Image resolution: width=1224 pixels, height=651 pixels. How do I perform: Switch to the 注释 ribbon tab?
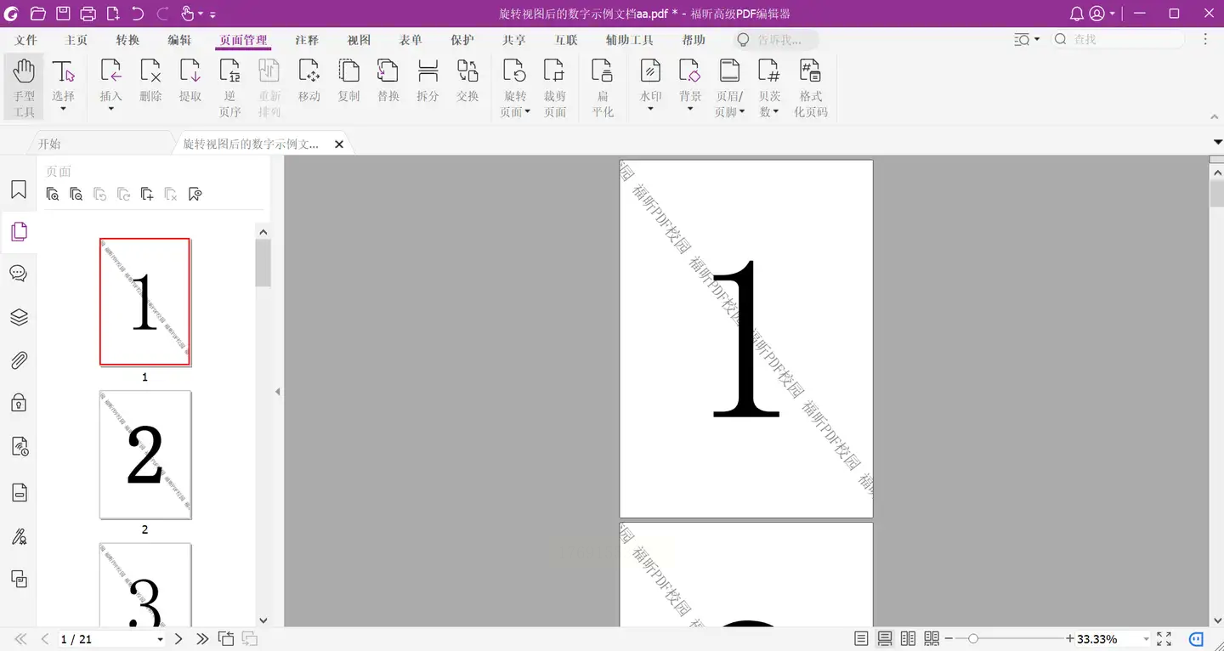(x=307, y=40)
